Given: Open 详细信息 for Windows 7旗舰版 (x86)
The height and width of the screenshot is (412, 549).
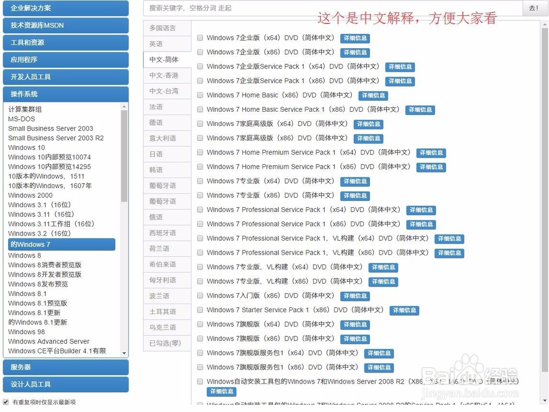Looking at the screenshot, I should tap(355, 339).
